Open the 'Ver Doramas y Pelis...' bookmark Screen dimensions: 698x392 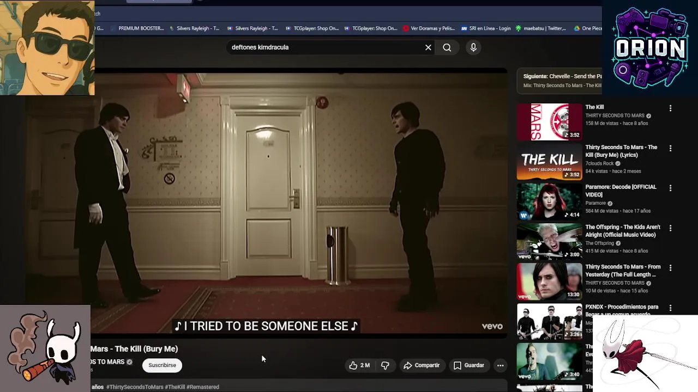pos(429,28)
